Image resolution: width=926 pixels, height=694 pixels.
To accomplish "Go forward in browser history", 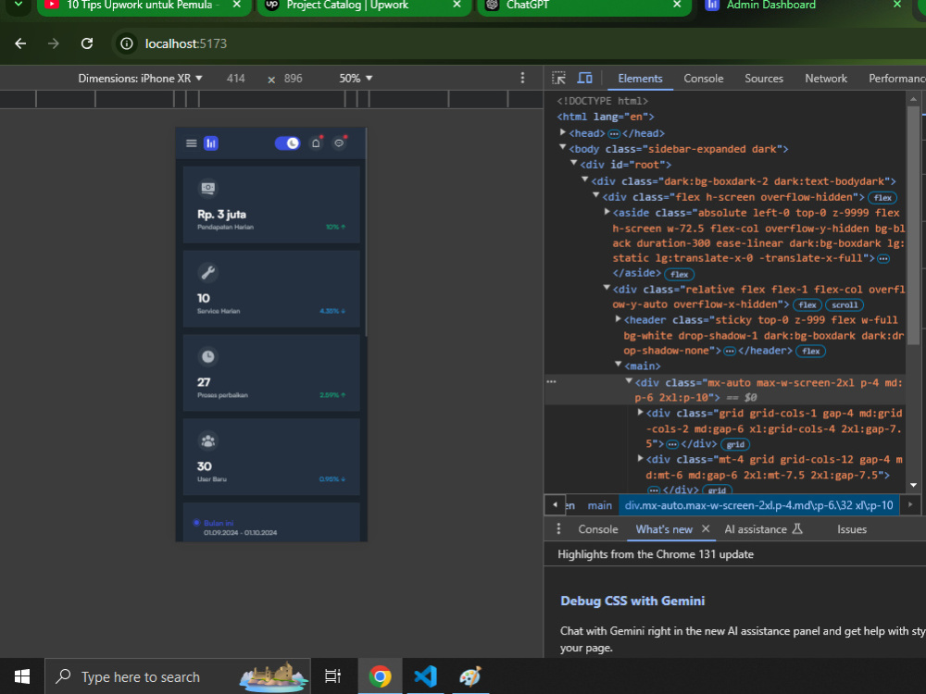I will (x=54, y=43).
